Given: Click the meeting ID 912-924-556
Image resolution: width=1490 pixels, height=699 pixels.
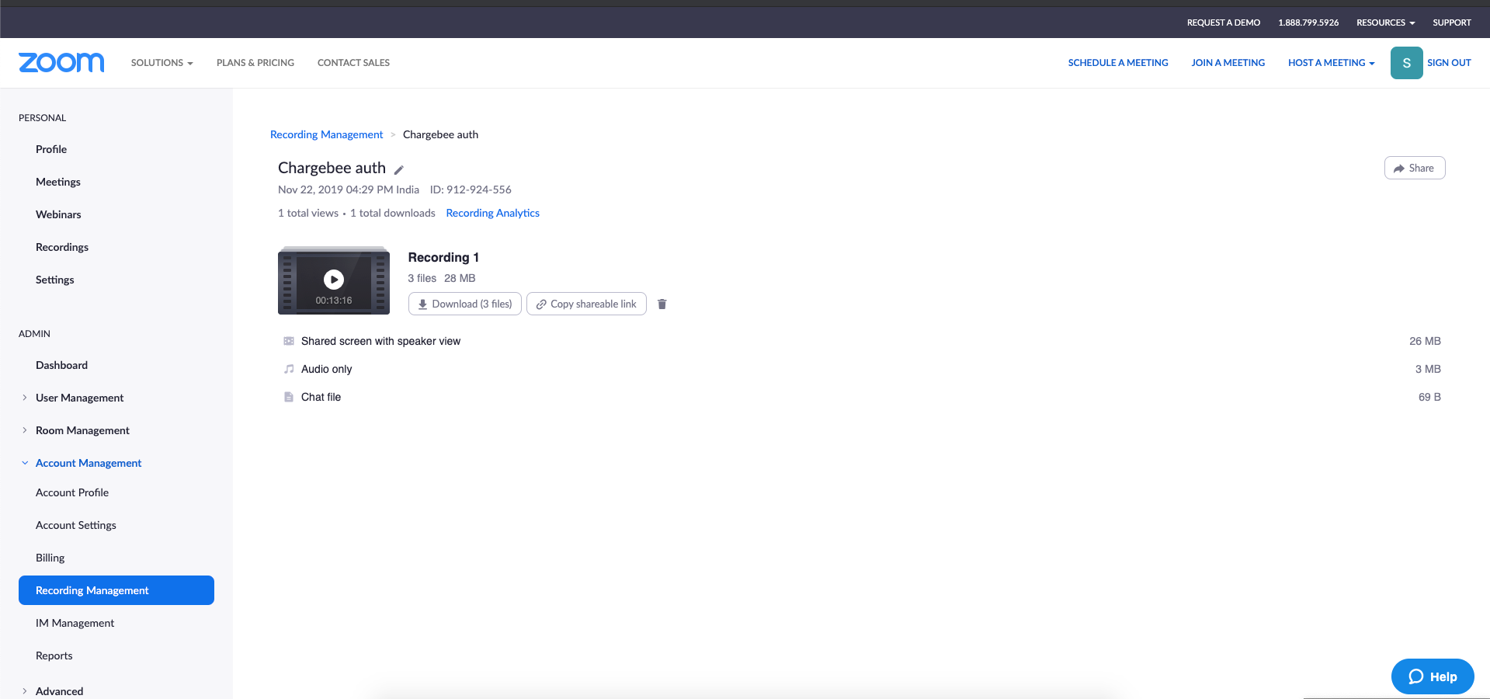Looking at the screenshot, I should (471, 190).
